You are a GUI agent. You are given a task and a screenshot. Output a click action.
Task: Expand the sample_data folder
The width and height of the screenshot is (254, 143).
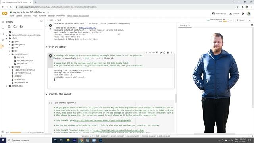7,86
